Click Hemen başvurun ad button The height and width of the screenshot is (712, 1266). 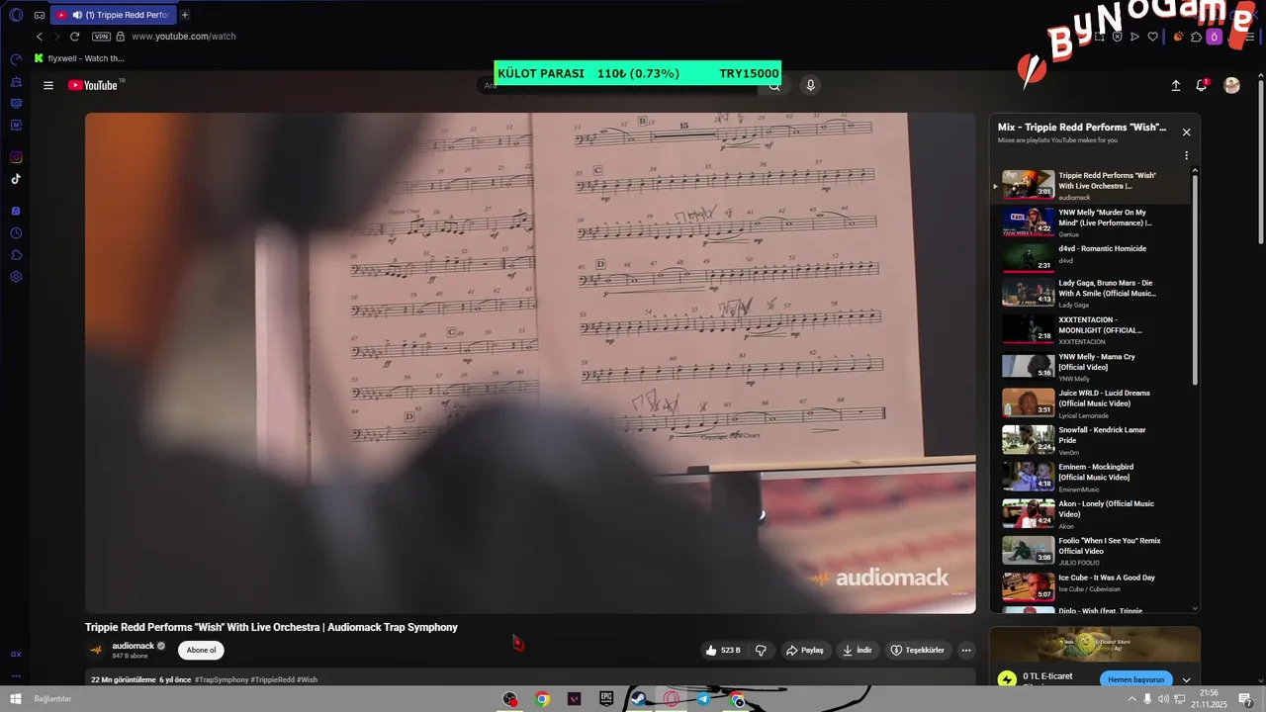point(1135,680)
